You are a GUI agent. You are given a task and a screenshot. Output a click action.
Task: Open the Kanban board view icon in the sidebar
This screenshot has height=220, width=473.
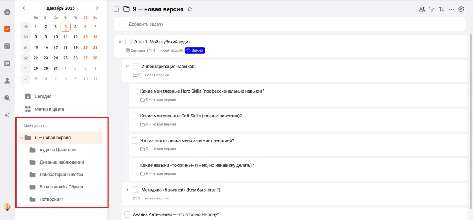click(7, 63)
